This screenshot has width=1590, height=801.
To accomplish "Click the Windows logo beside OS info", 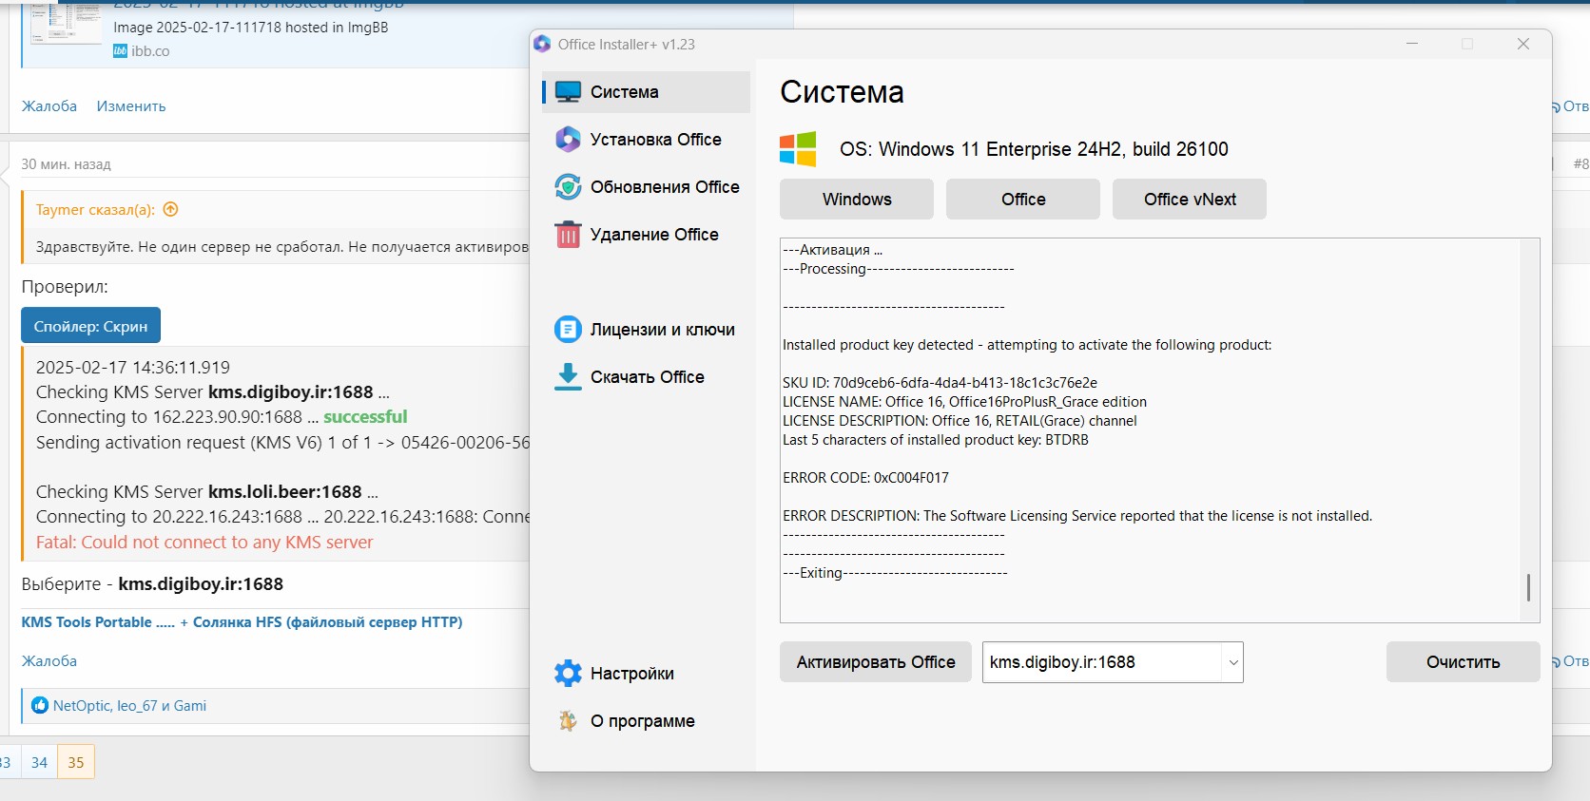I will pos(798,149).
